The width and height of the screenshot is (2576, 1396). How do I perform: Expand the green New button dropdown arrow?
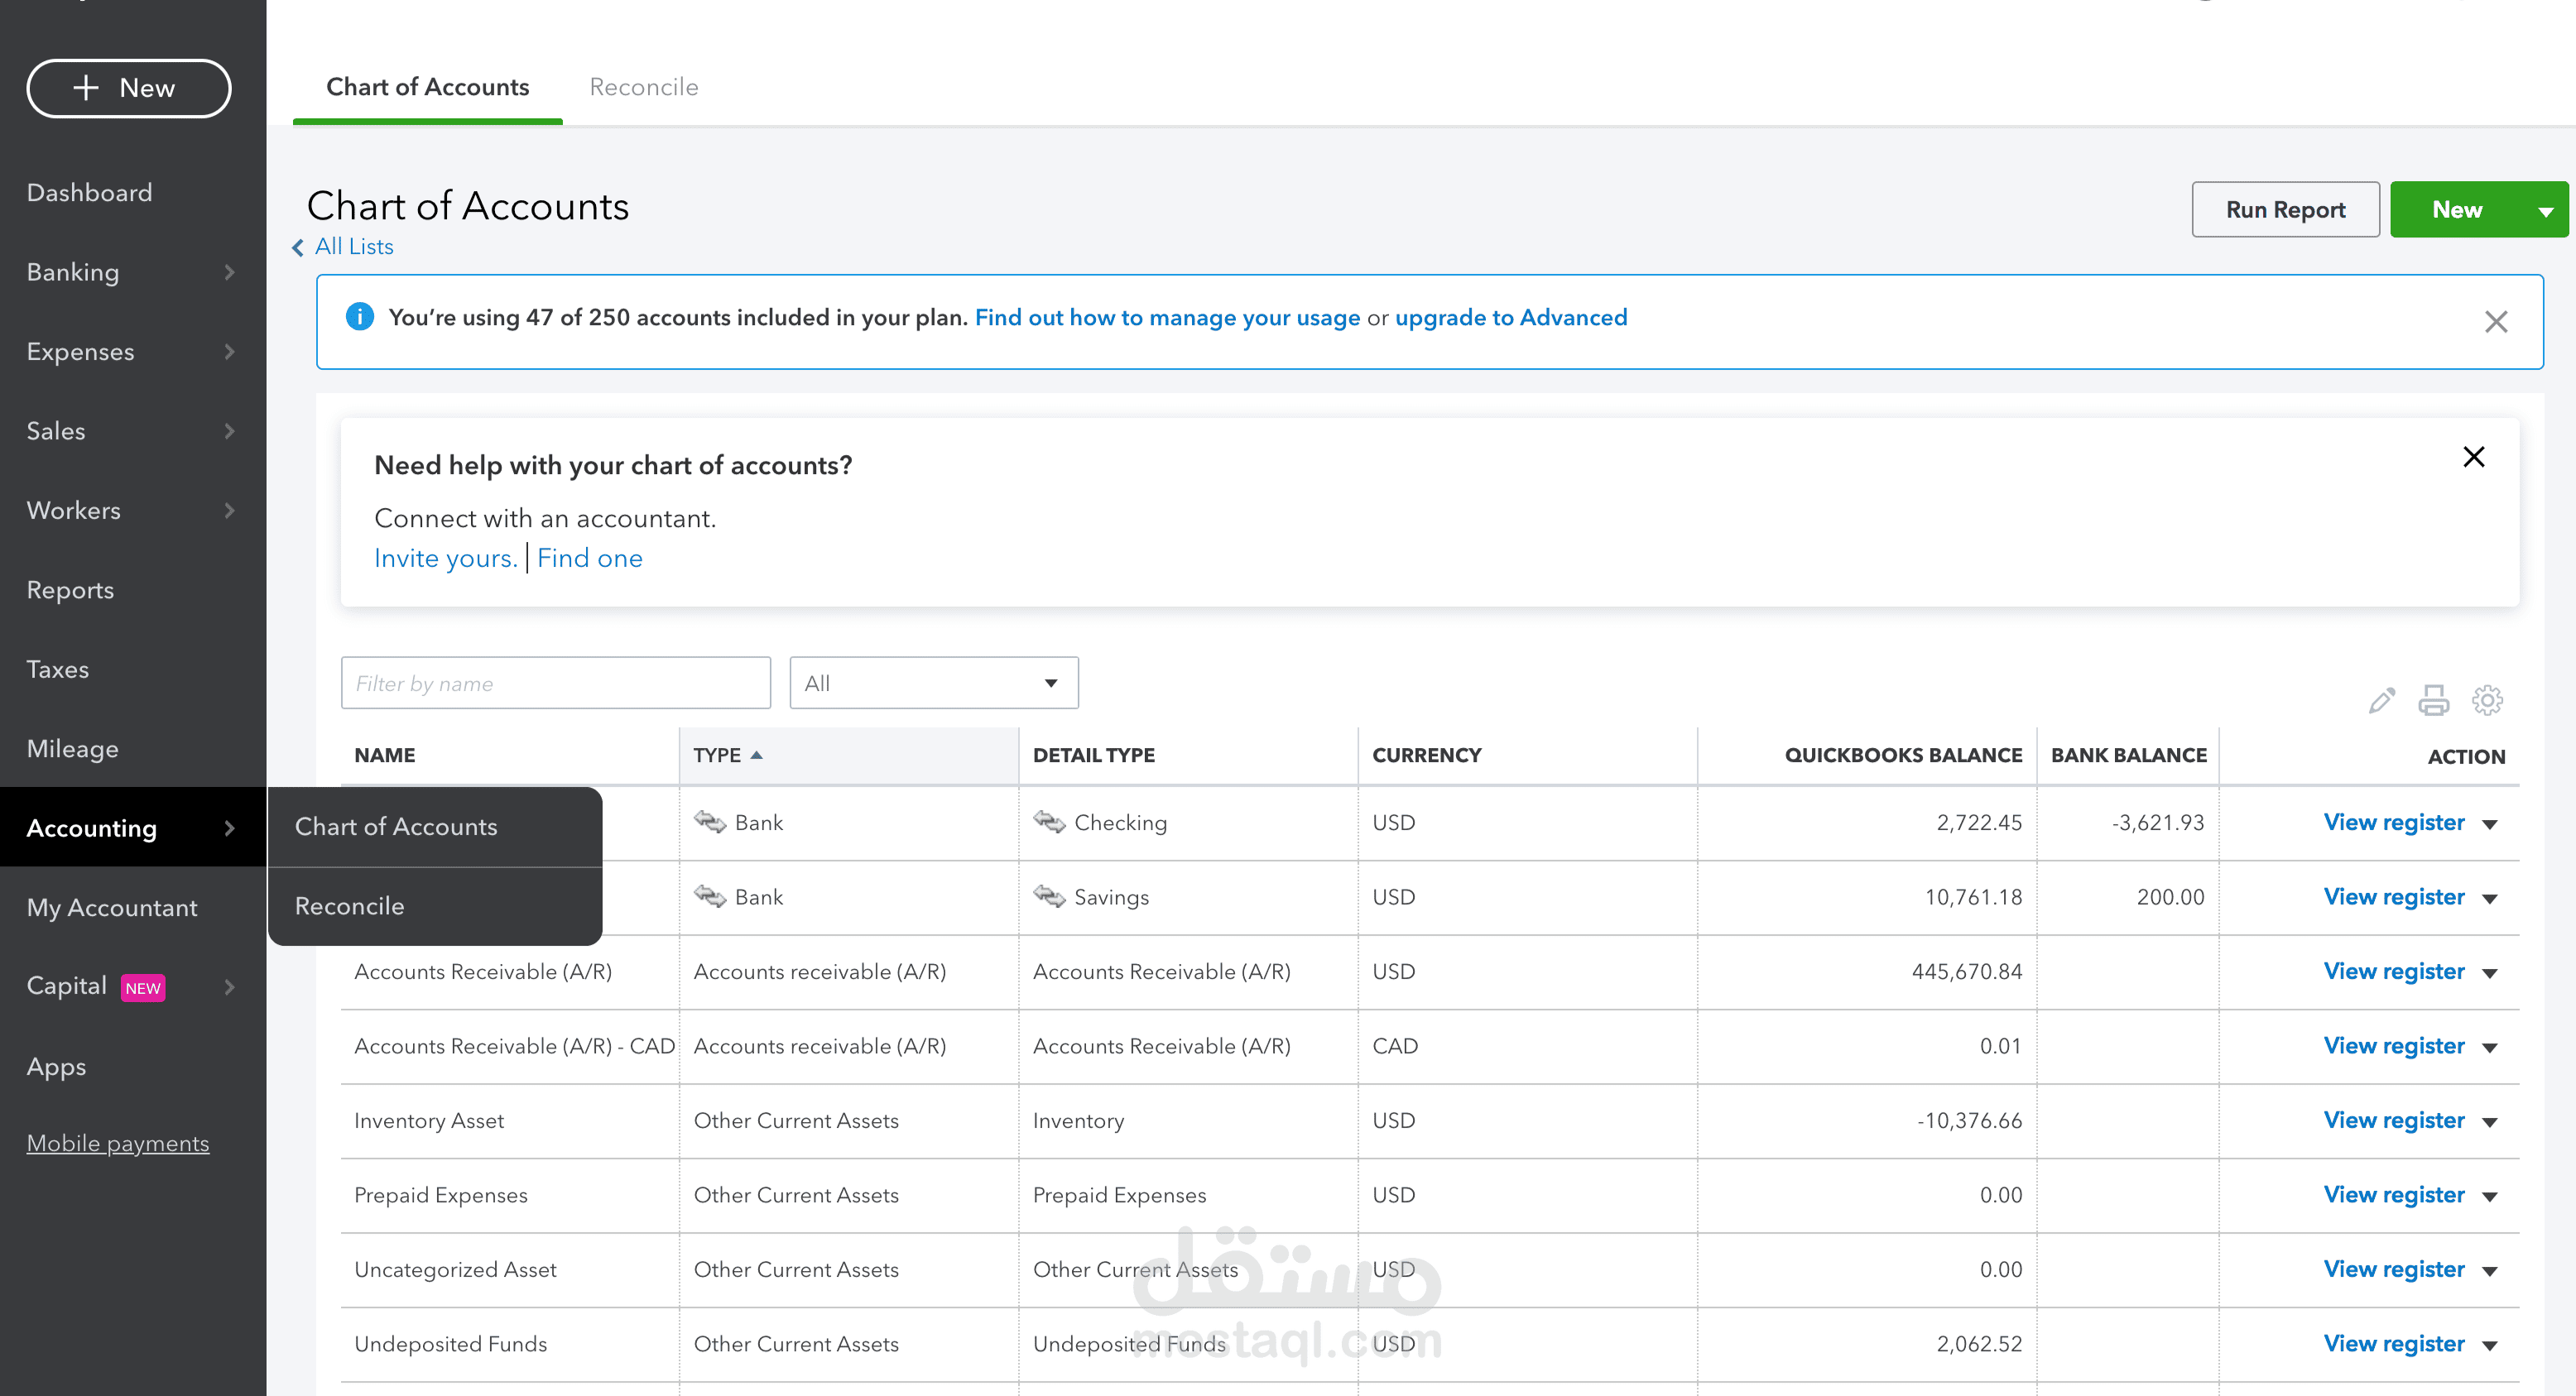point(2546,211)
